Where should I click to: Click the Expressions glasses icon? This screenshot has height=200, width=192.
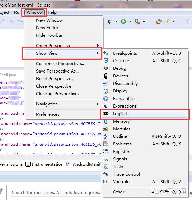[x=106, y=106]
